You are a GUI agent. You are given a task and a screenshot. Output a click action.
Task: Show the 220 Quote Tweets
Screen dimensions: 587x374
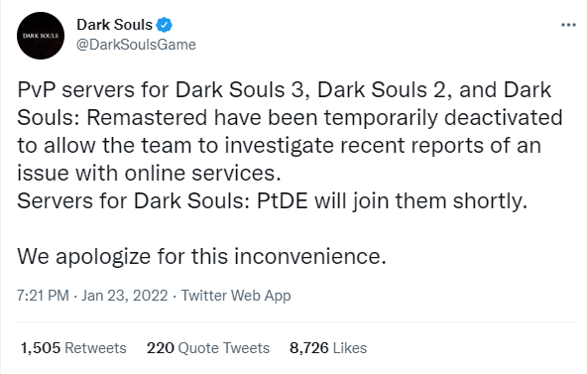point(208,348)
